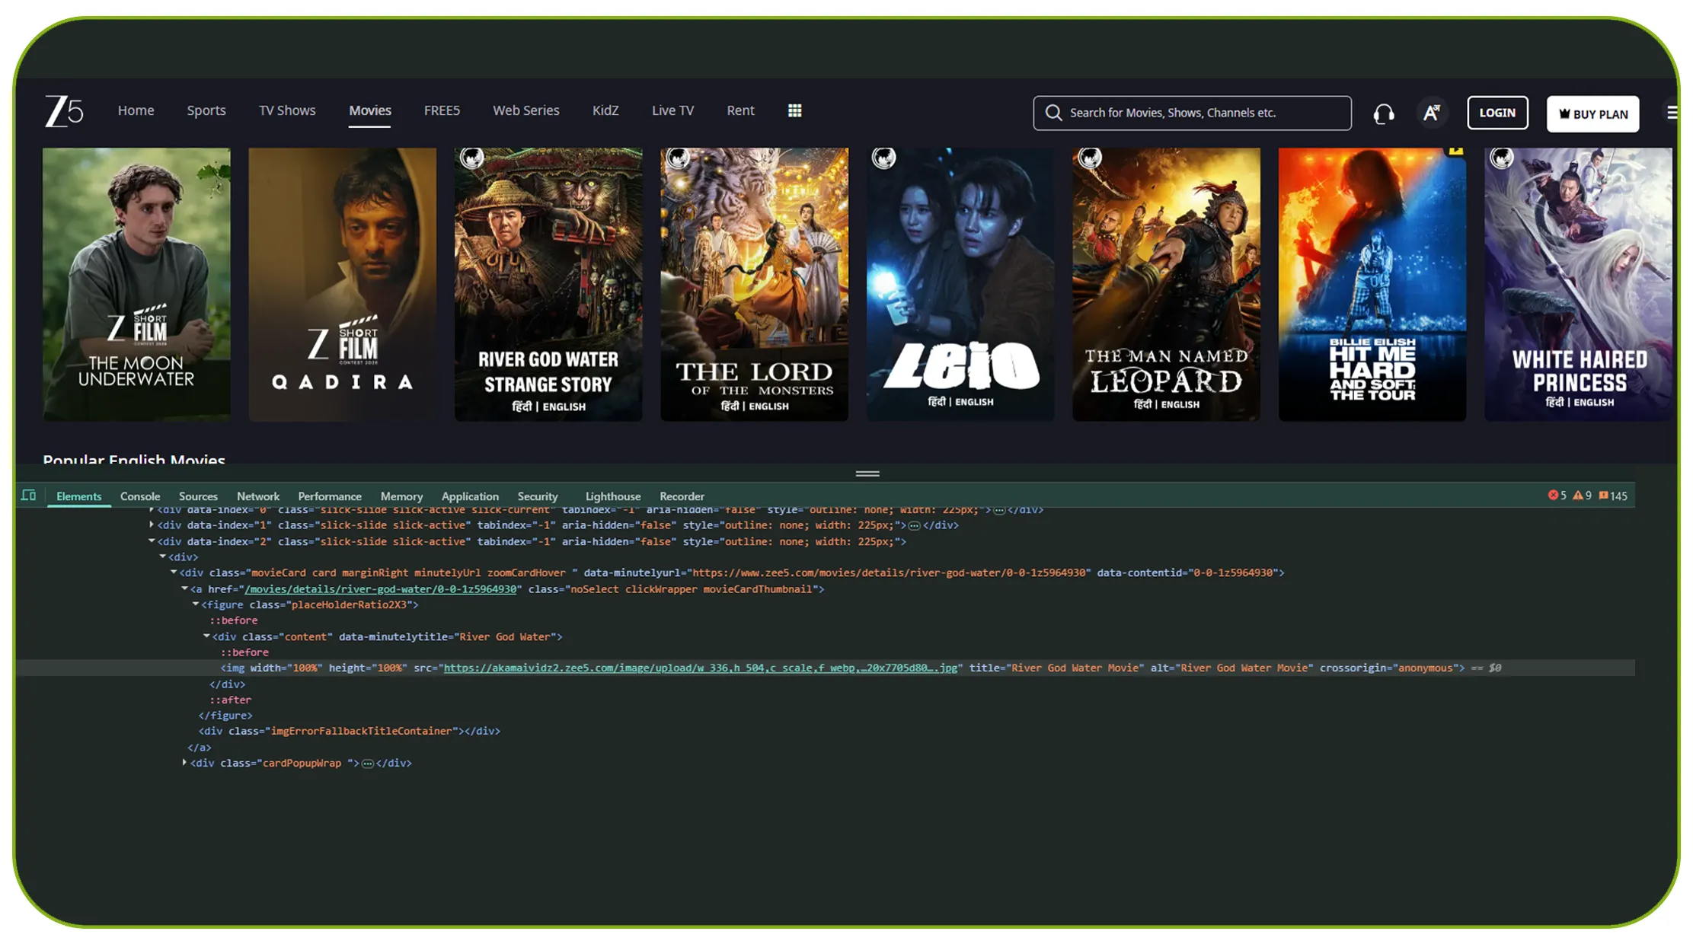Open TV Shows in navigation

(287, 110)
